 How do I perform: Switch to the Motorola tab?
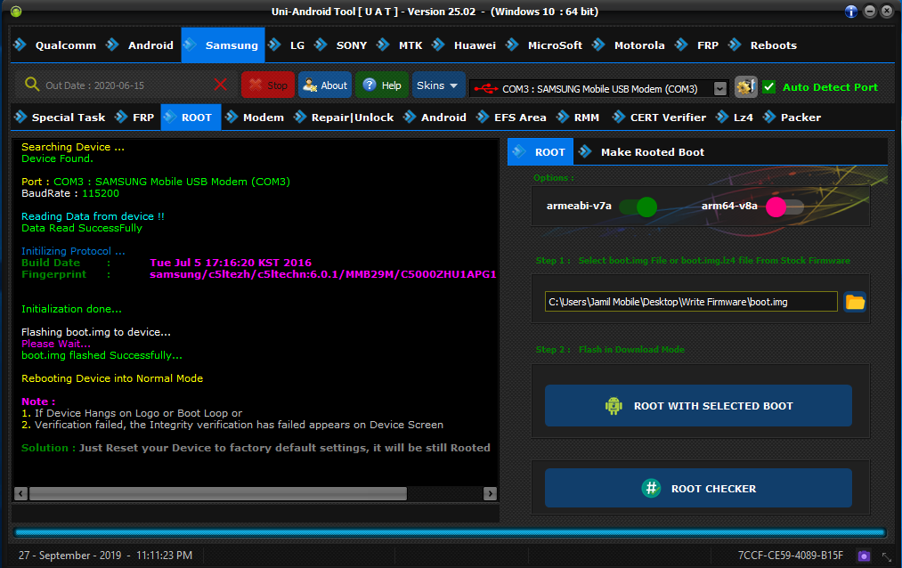pos(629,45)
